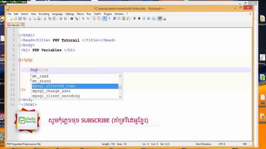Save the current file with the floppy icon
Viewport: 266px width, 149px height.
[x=20, y=19]
